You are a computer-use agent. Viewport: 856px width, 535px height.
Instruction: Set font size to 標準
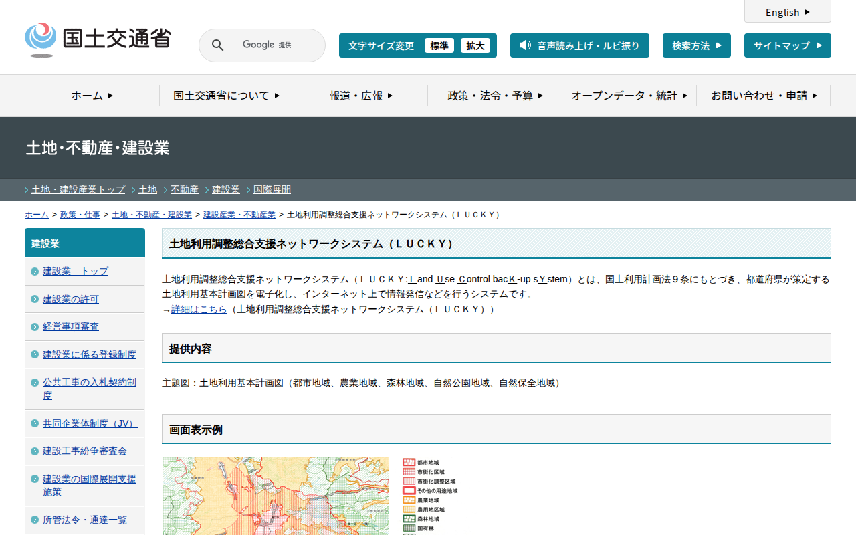[x=439, y=45]
